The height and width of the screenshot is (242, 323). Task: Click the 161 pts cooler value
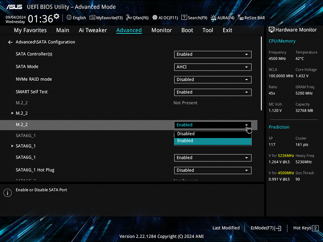(302, 145)
